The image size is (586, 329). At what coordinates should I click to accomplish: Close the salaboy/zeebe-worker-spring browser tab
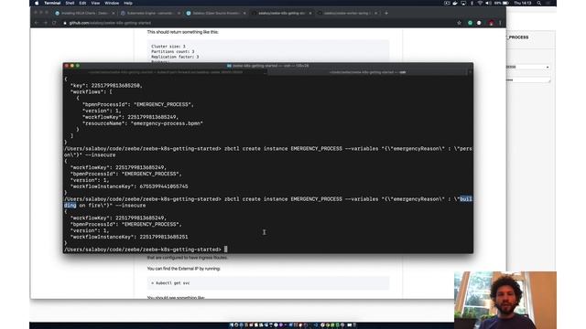376,13
